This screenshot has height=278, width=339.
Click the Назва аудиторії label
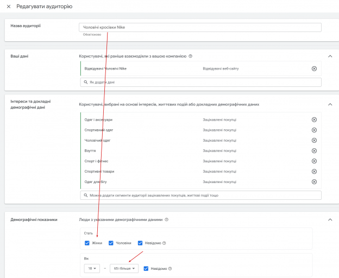[26, 26]
